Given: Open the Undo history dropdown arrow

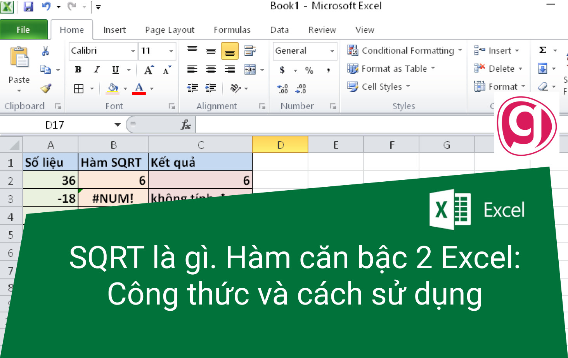Looking at the screenshot, I should tap(59, 7).
